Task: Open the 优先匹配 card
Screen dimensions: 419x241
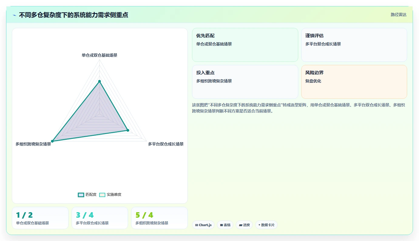Action: 245,45
